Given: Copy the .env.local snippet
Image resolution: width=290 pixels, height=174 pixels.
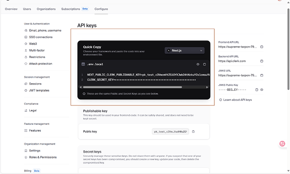Looking at the screenshot, I should [x=205, y=64].
